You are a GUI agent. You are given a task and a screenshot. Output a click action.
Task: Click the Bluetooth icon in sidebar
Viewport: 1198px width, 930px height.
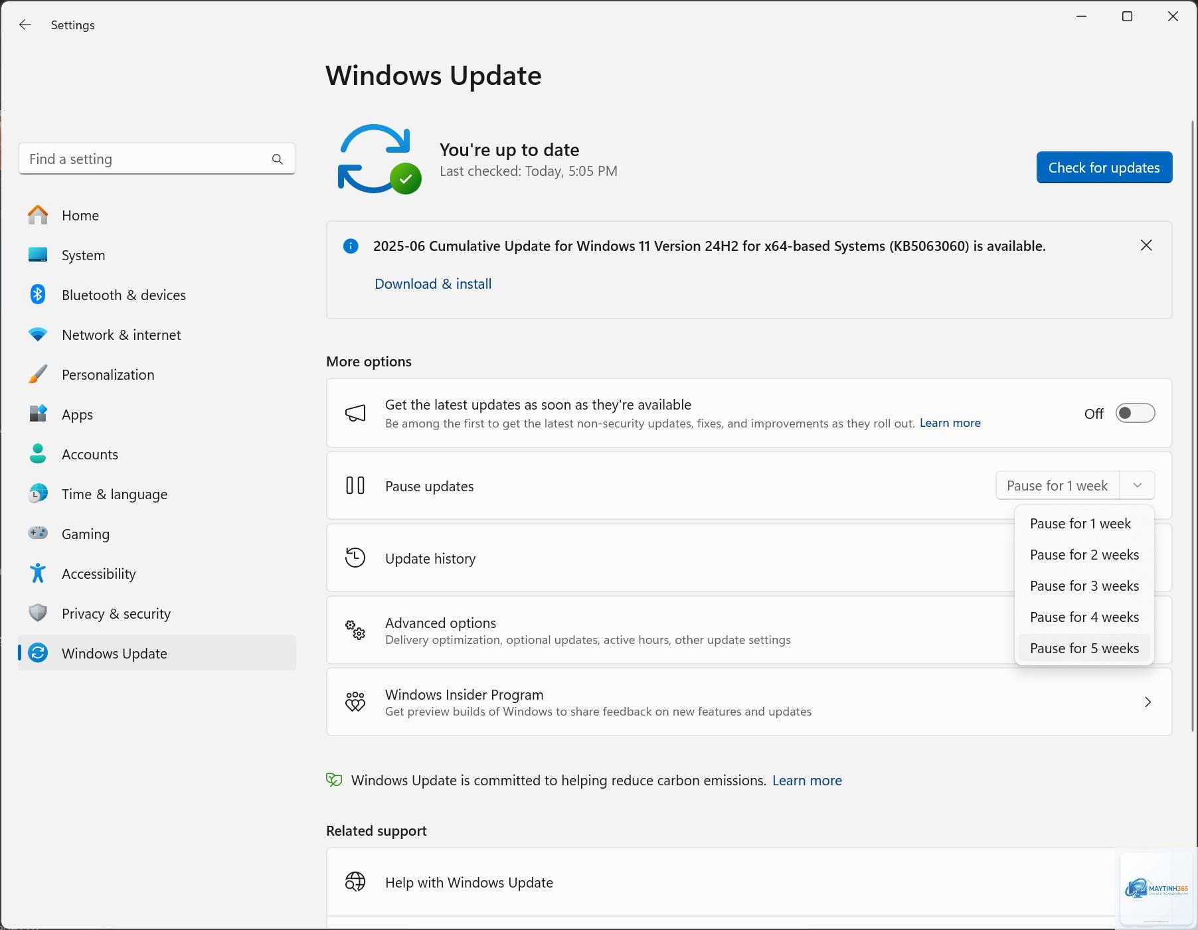(38, 295)
